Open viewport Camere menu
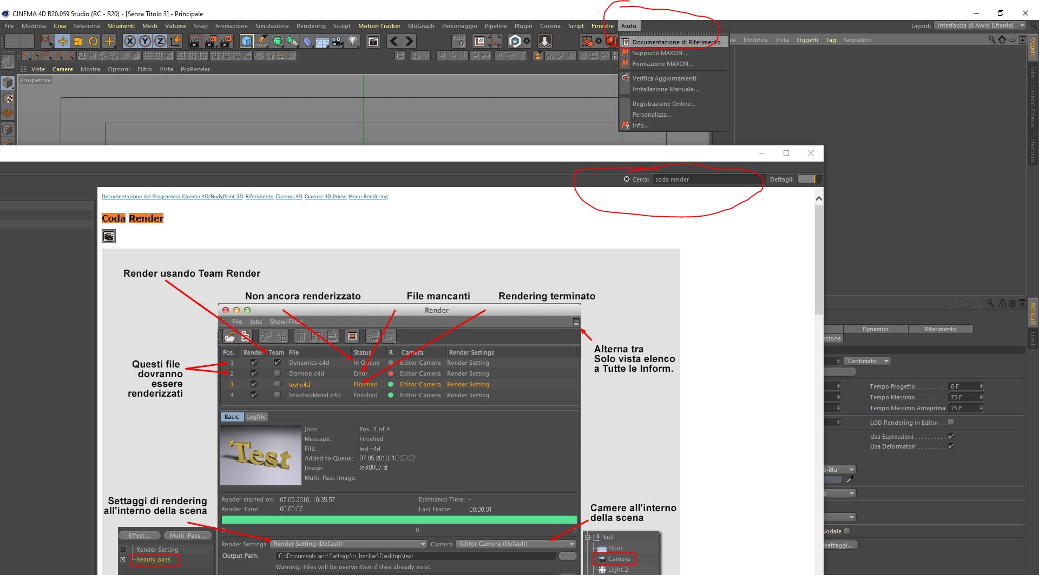Viewport: 1039px width, 575px height. (63, 69)
